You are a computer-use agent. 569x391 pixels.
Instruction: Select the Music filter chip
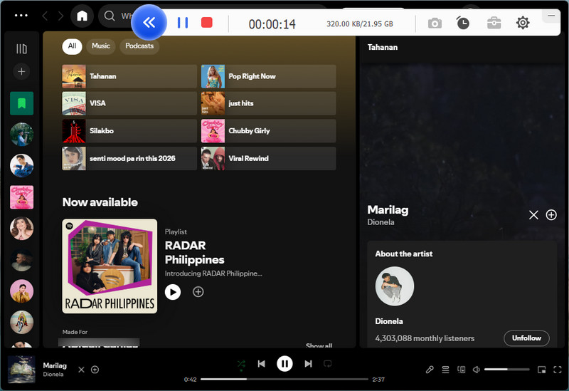pyautogui.click(x=101, y=46)
